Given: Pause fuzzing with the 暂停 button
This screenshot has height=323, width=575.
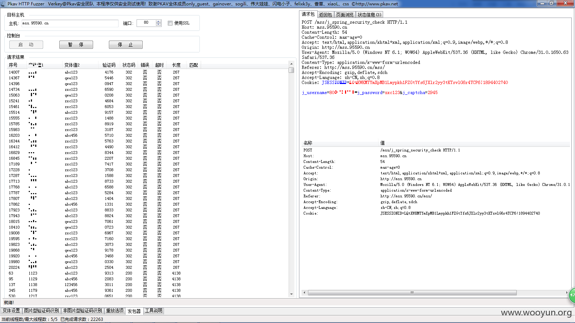Looking at the screenshot, I should click(76, 45).
